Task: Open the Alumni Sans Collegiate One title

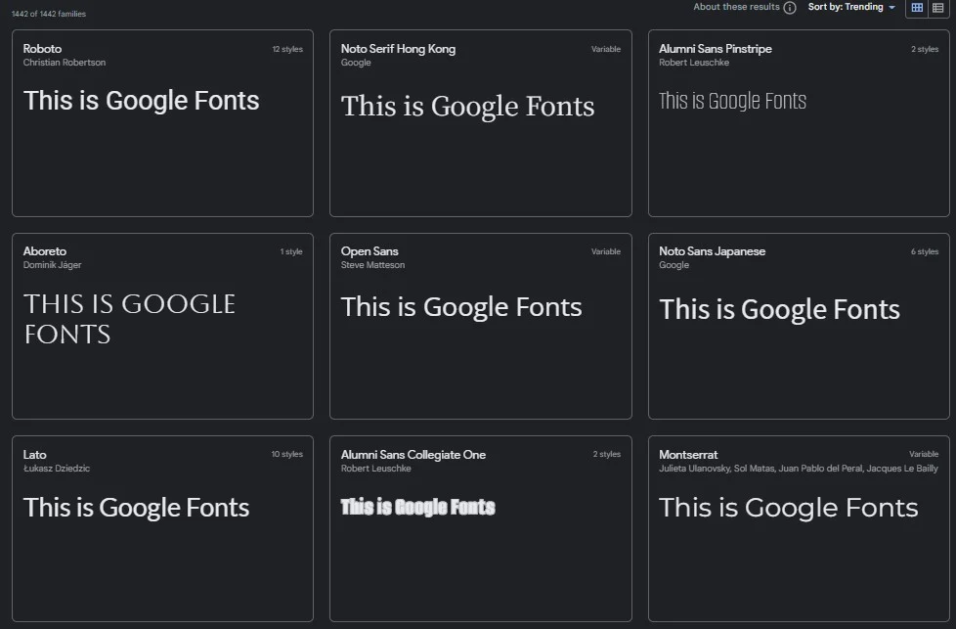Action: [x=413, y=455]
